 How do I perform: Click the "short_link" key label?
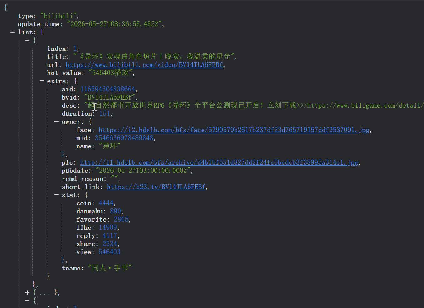[x=81, y=187]
